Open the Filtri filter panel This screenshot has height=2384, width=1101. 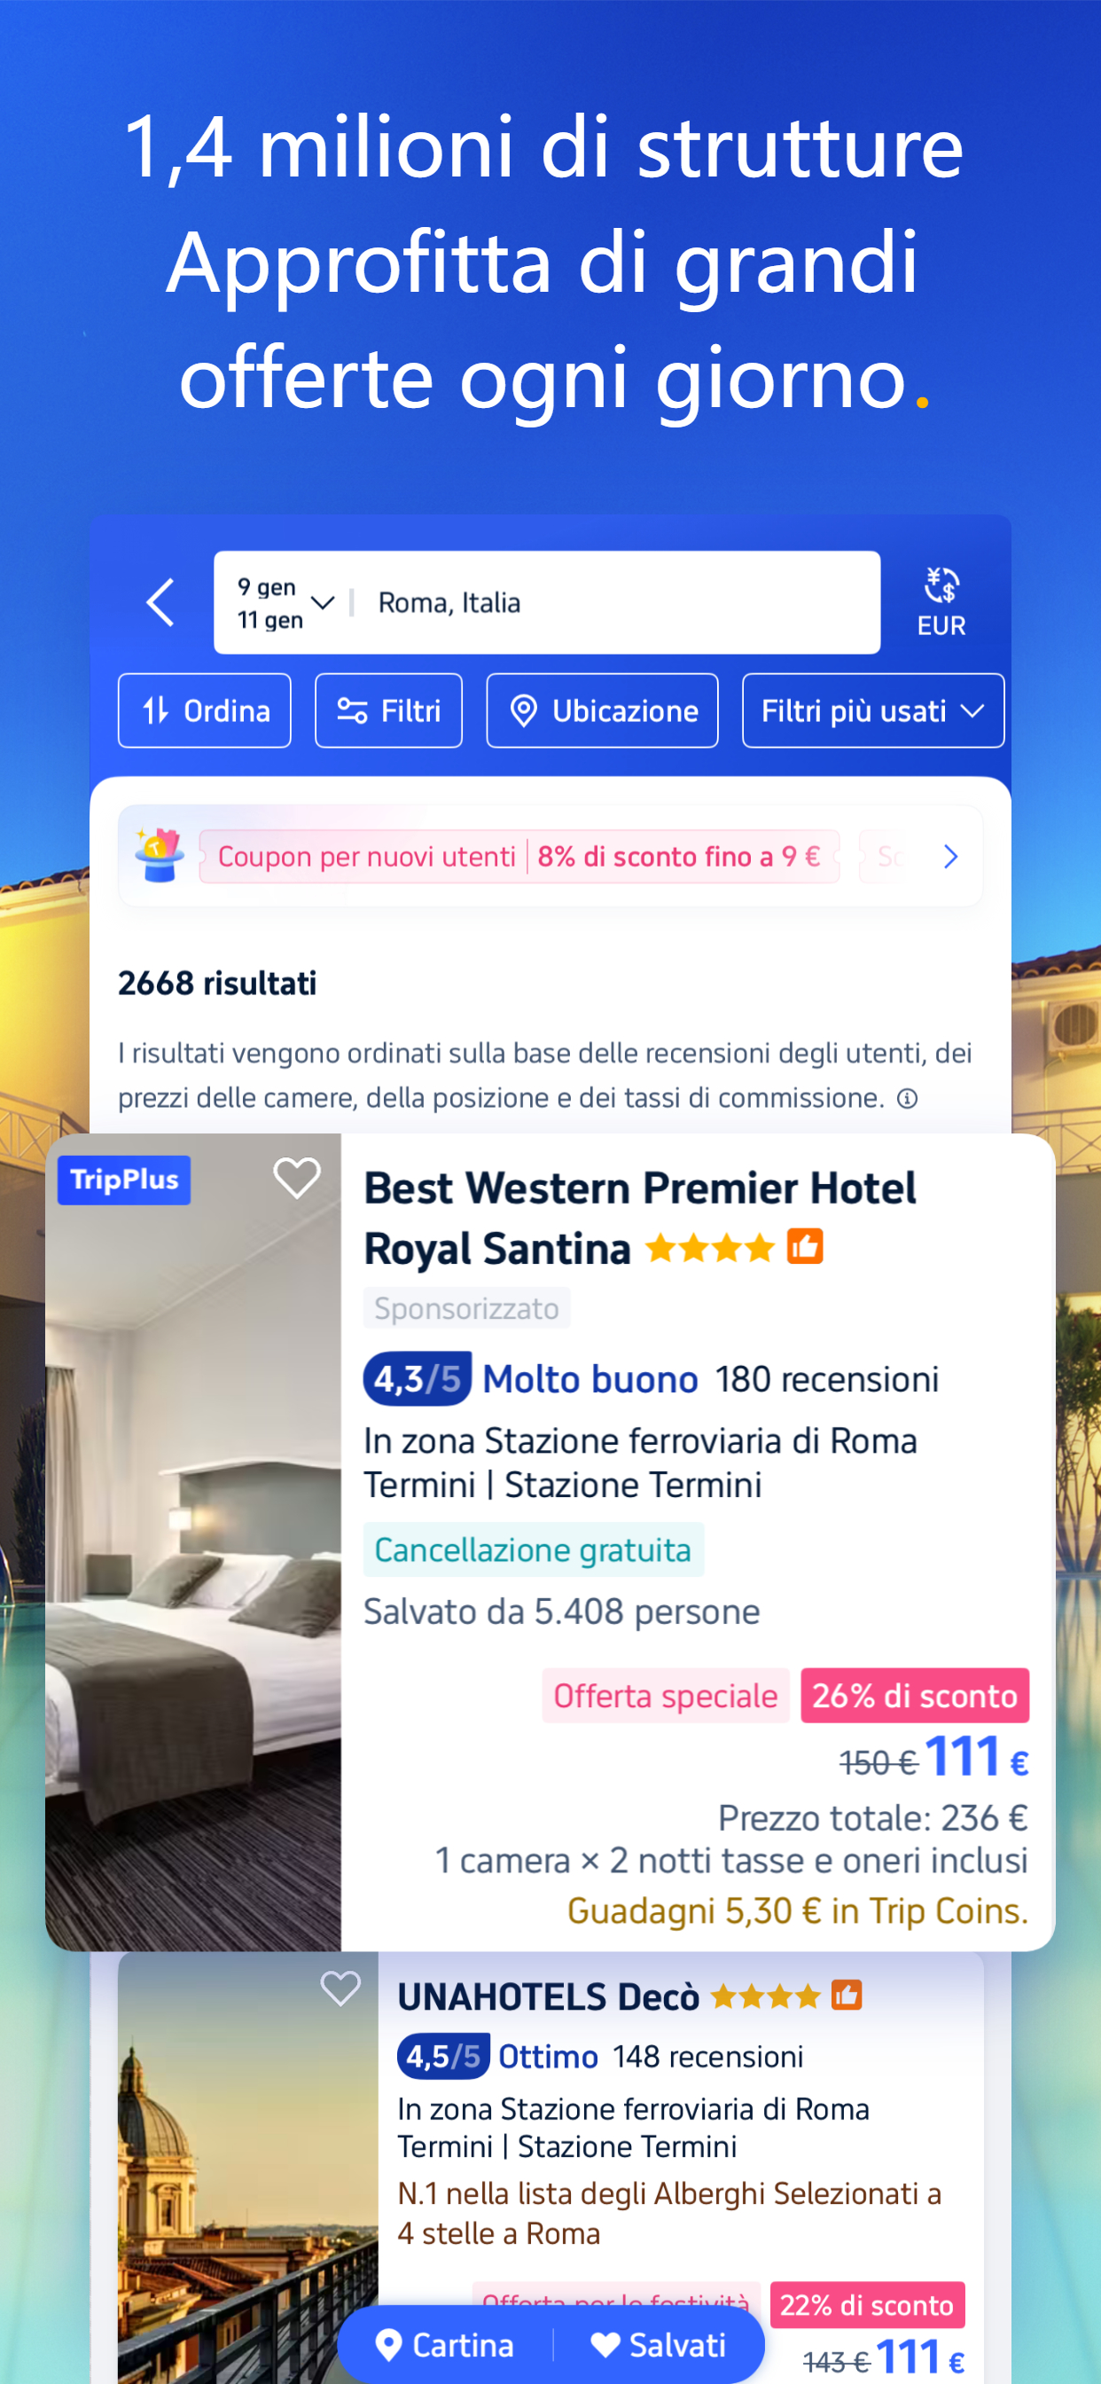pos(388,710)
